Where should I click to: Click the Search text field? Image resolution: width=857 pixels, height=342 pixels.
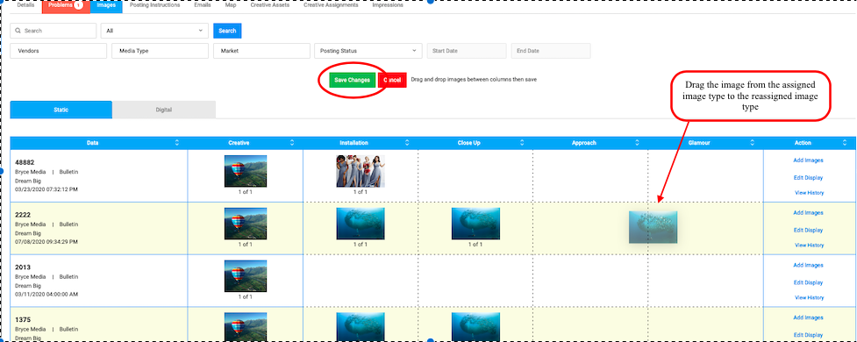(x=53, y=31)
